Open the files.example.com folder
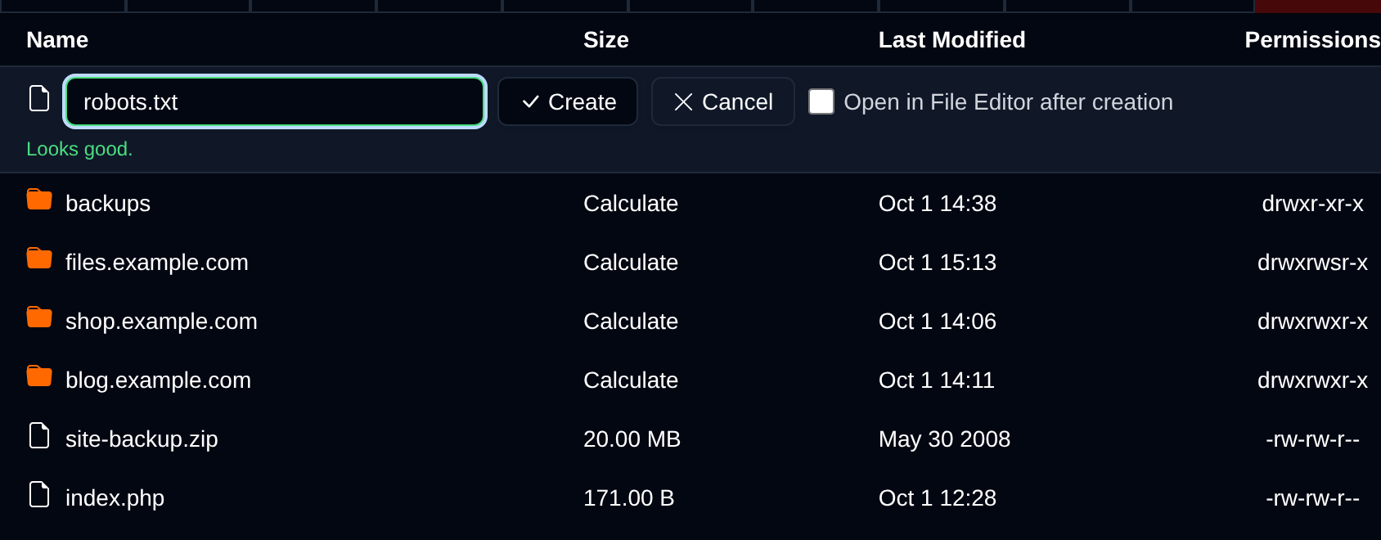 click(x=157, y=263)
